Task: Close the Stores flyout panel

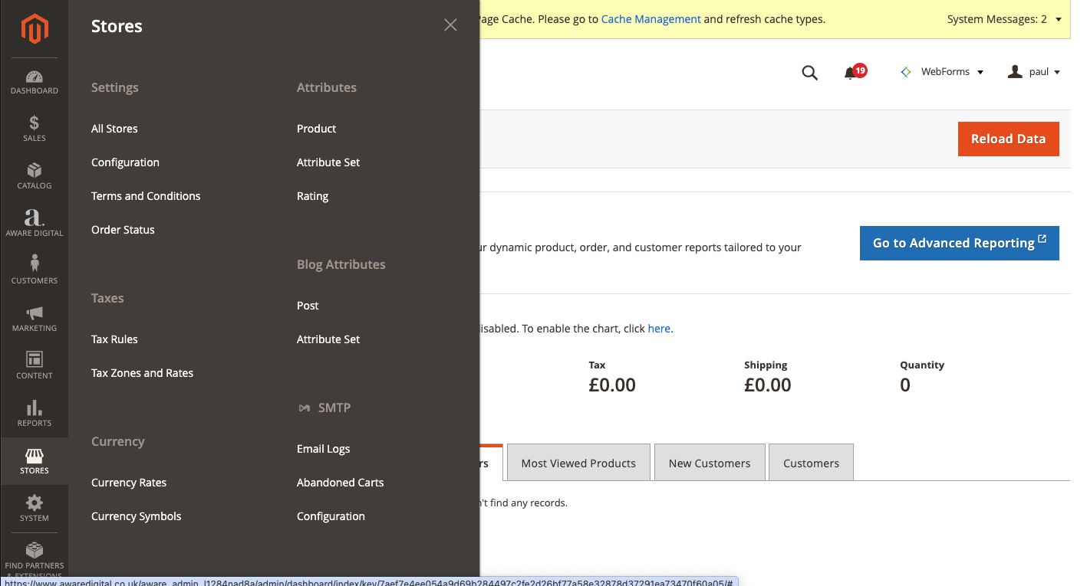Action: pos(450,25)
